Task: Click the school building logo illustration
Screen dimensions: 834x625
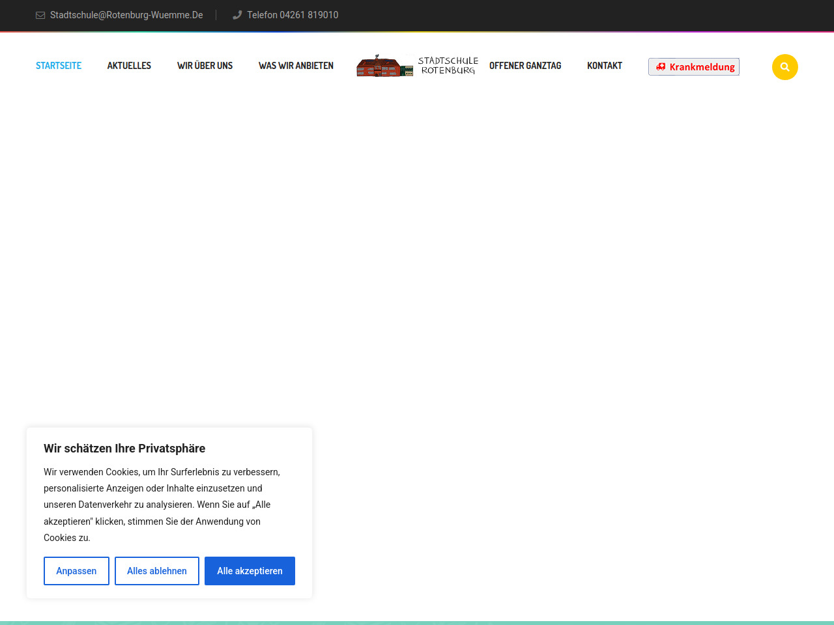Action: coord(384,66)
